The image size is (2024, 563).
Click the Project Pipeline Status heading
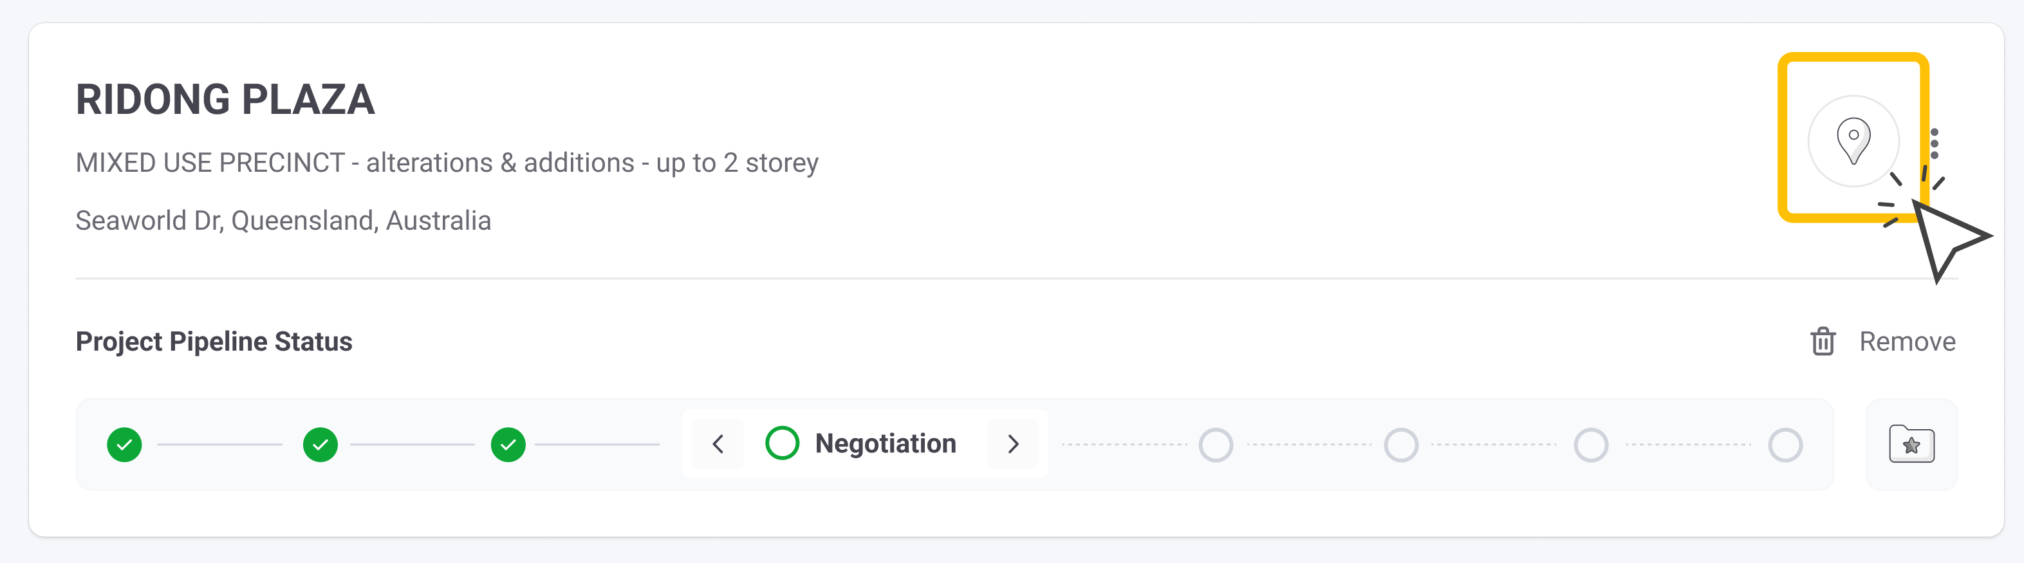[214, 342]
